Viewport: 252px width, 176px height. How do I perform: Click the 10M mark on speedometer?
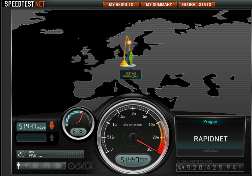pyautogui.click(x=152, y=125)
